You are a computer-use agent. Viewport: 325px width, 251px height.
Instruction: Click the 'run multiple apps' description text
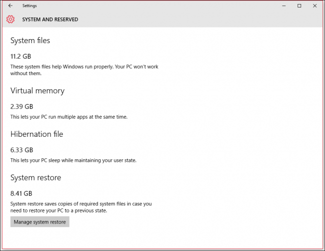tap(69, 117)
